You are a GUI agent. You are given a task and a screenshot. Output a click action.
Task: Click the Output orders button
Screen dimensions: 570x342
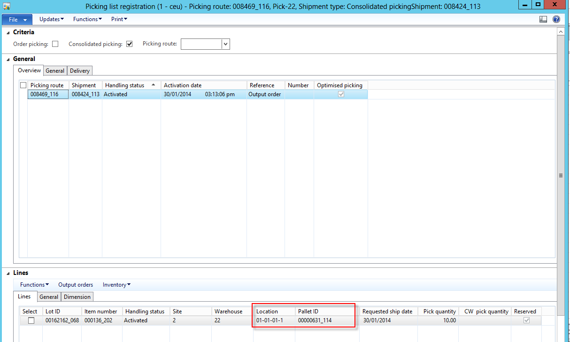click(x=76, y=285)
